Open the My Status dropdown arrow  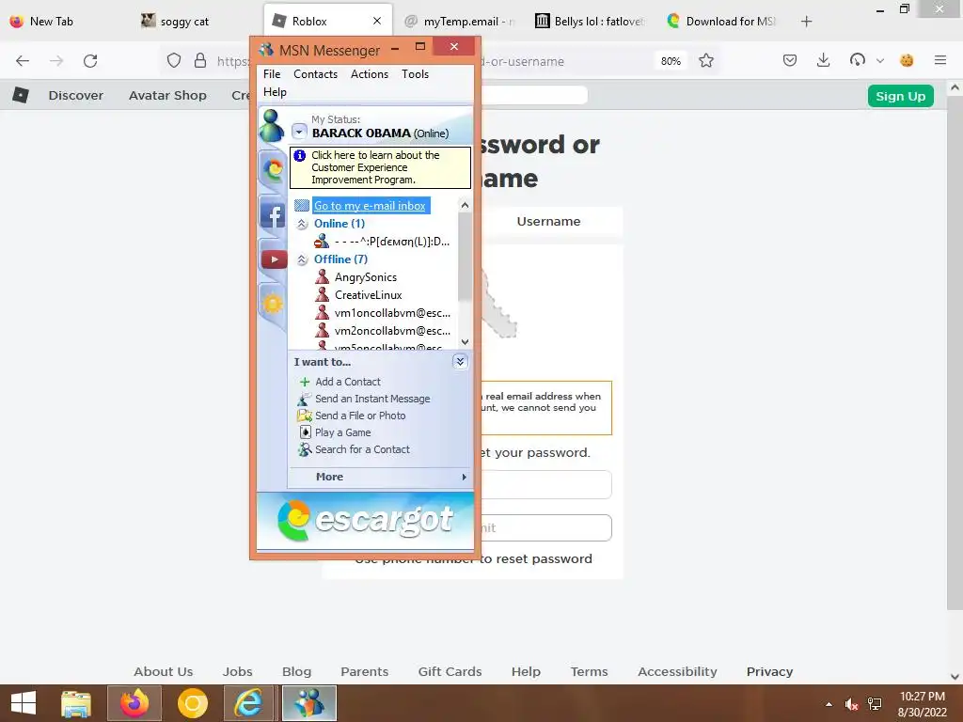(299, 132)
